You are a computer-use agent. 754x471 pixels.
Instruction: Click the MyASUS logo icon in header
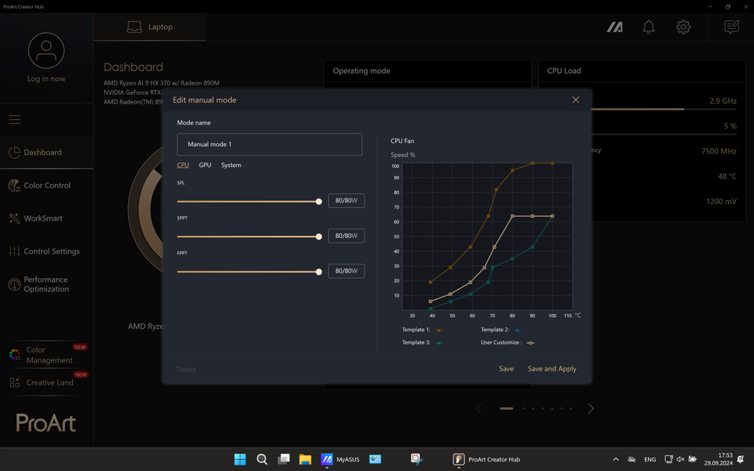[614, 27]
